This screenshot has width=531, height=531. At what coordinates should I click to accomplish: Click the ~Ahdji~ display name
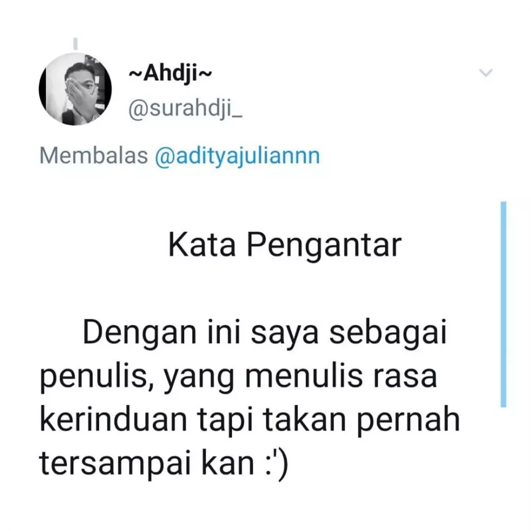(x=170, y=73)
